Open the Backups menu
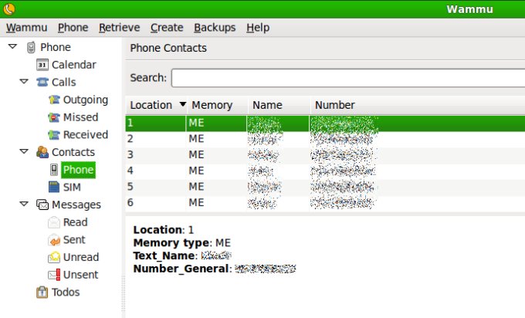Image resolution: width=525 pixels, height=318 pixels. 215,28
